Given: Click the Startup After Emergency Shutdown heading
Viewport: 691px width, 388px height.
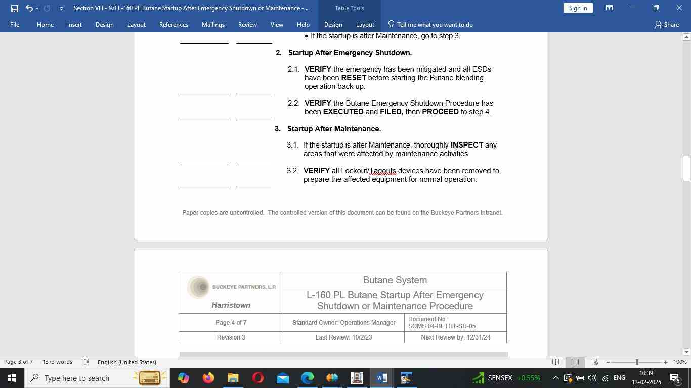Looking at the screenshot, I should [x=350, y=53].
